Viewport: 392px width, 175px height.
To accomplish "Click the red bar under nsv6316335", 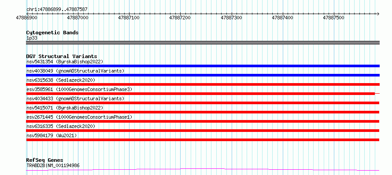I will click(x=203, y=131).
